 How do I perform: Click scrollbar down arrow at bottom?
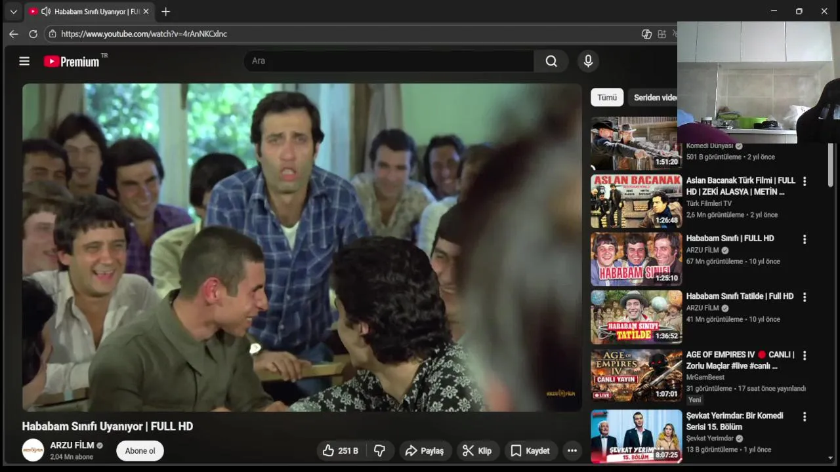(x=831, y=458)
